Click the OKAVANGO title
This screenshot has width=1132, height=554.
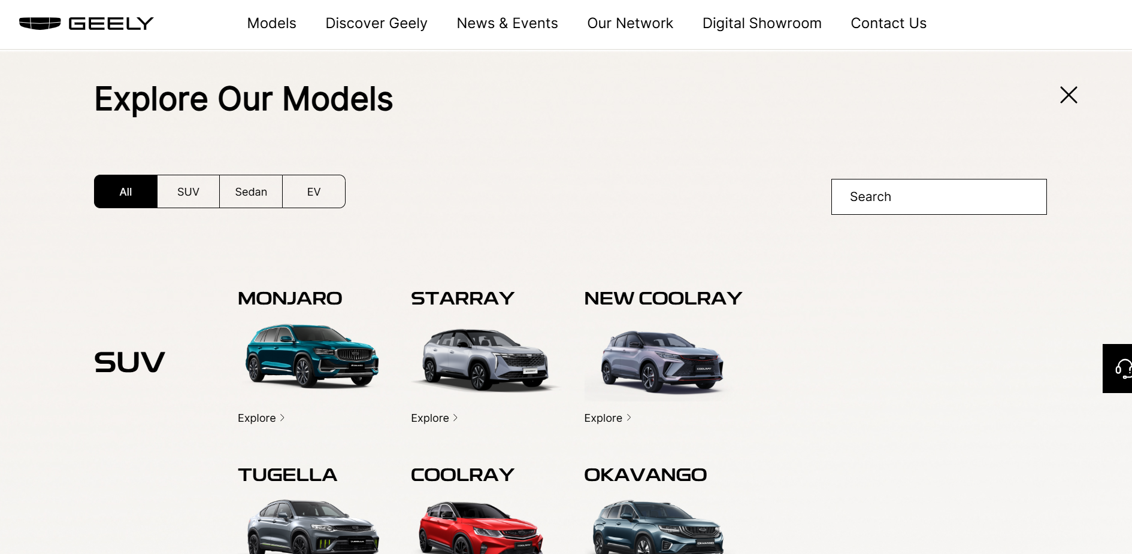(x=646, y=474)
